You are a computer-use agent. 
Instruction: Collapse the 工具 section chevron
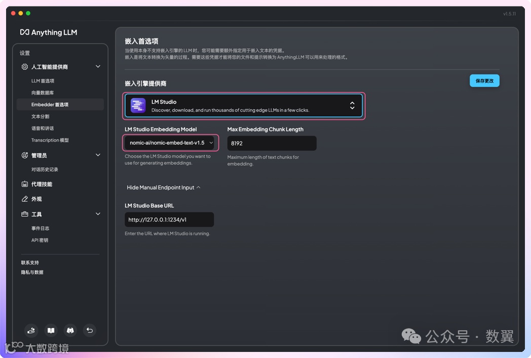98,214
